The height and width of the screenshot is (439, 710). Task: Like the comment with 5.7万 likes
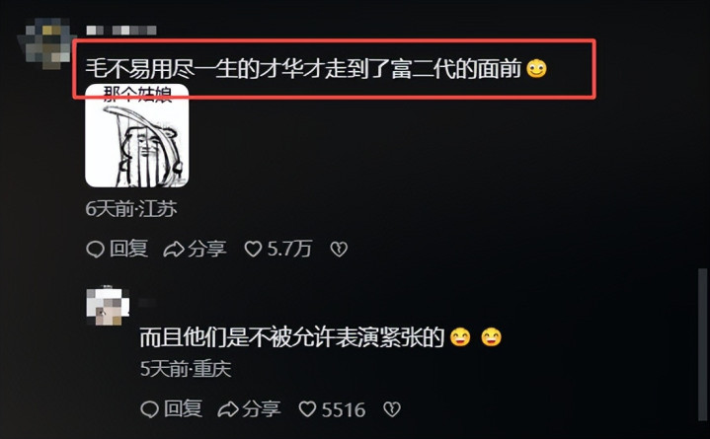253,249
